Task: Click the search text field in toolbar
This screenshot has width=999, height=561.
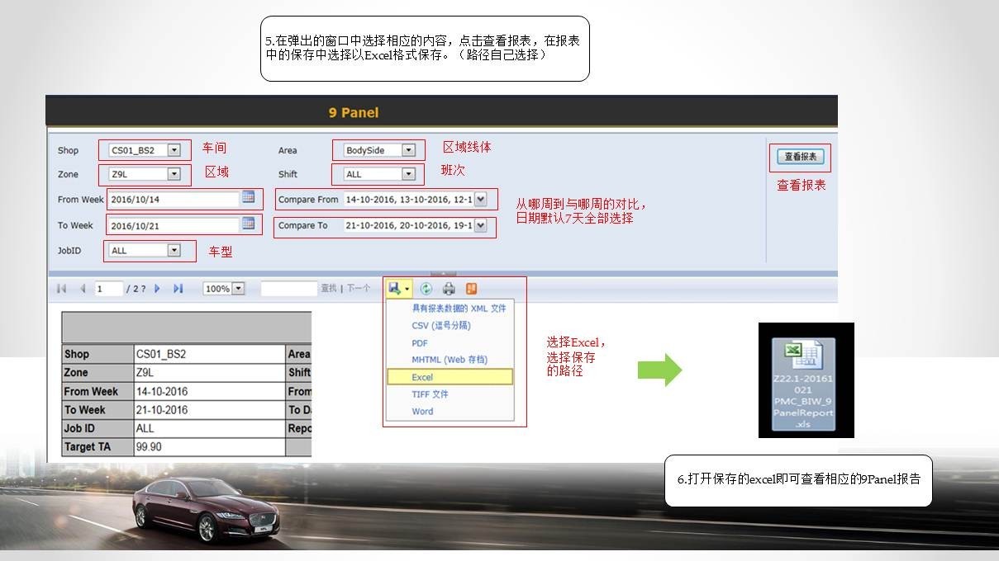Action: point(289,289)
